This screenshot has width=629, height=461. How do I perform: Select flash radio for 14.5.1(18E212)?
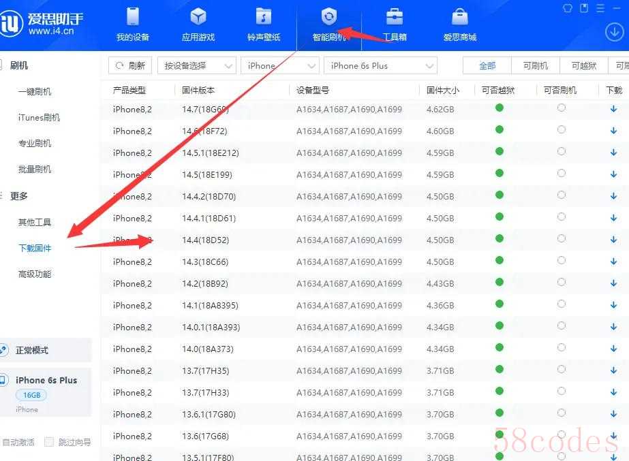coord(562,151)
